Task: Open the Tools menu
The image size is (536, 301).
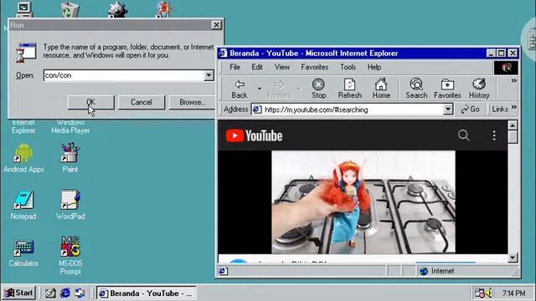Action: click(348, 67)
